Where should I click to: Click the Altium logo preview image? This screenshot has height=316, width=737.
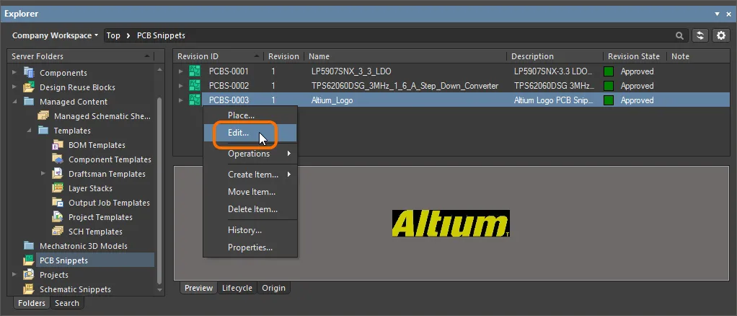click(451, 224)
